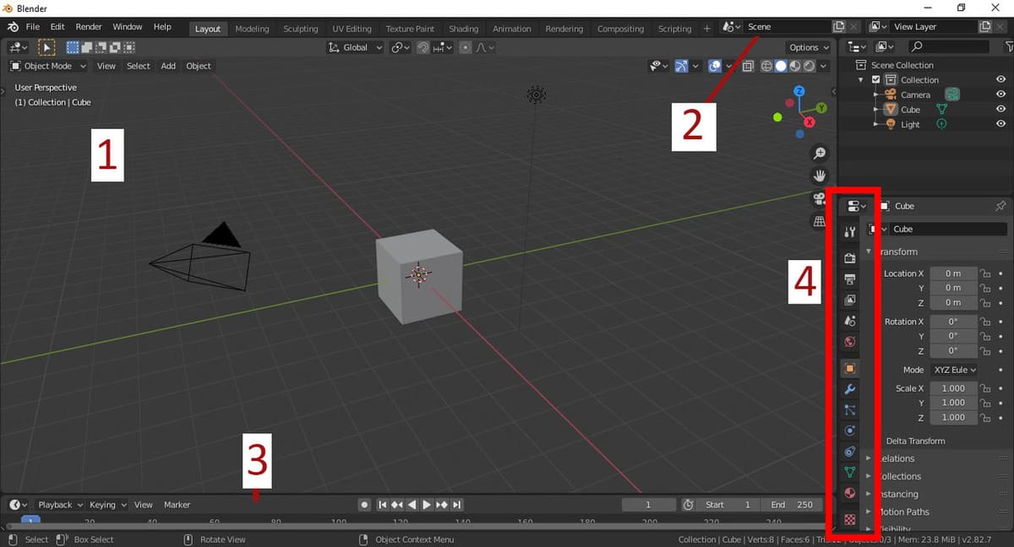Open the viewport Select menu
The image size is (1014, 547).
tap(139, 66)
